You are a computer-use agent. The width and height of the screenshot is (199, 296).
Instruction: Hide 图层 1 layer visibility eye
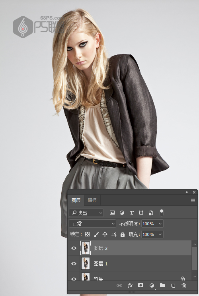point(74,263)
